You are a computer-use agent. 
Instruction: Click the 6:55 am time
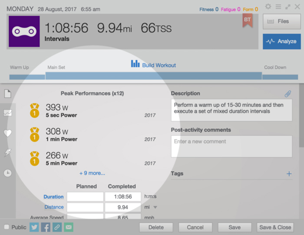(90, 9)
